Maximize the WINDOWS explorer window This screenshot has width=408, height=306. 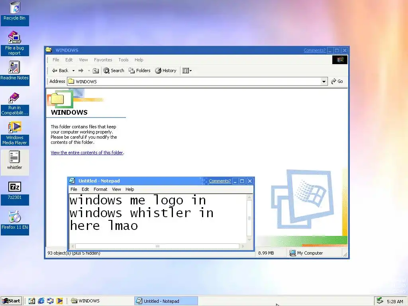coord(337,51)
